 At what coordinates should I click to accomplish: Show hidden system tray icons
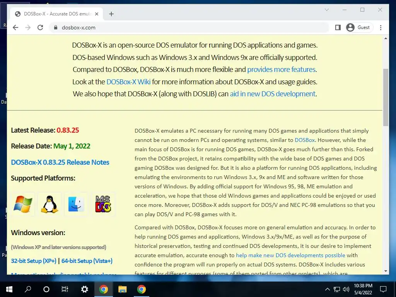tap(327, 289)
